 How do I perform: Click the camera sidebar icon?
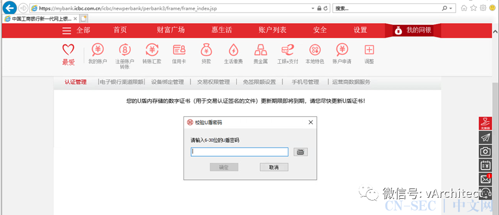point(485,152)
